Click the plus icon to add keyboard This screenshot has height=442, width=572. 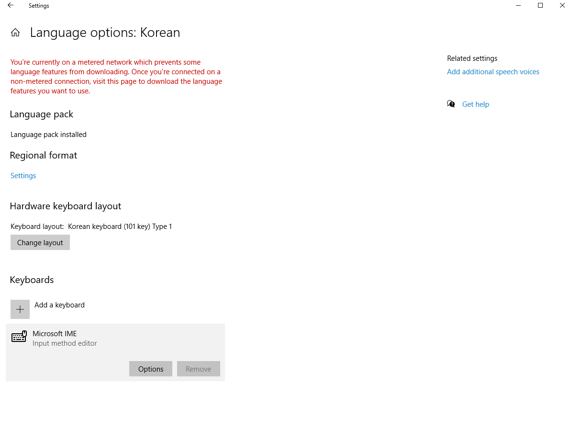[x=20, y=309]
